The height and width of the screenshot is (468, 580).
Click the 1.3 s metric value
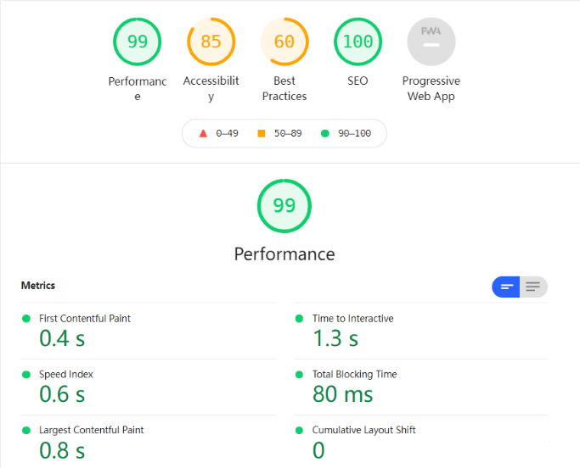(x=335, y=338)
